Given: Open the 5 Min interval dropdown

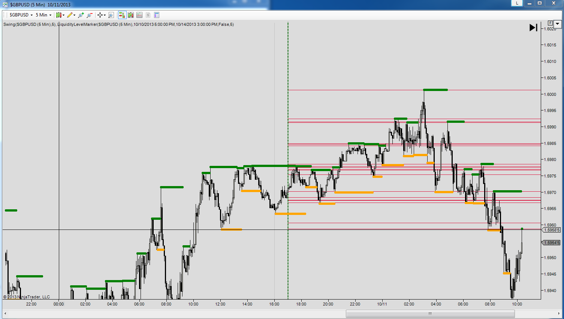Looking at the screenshot, I should pyautogui.click(x=43, y=15).
